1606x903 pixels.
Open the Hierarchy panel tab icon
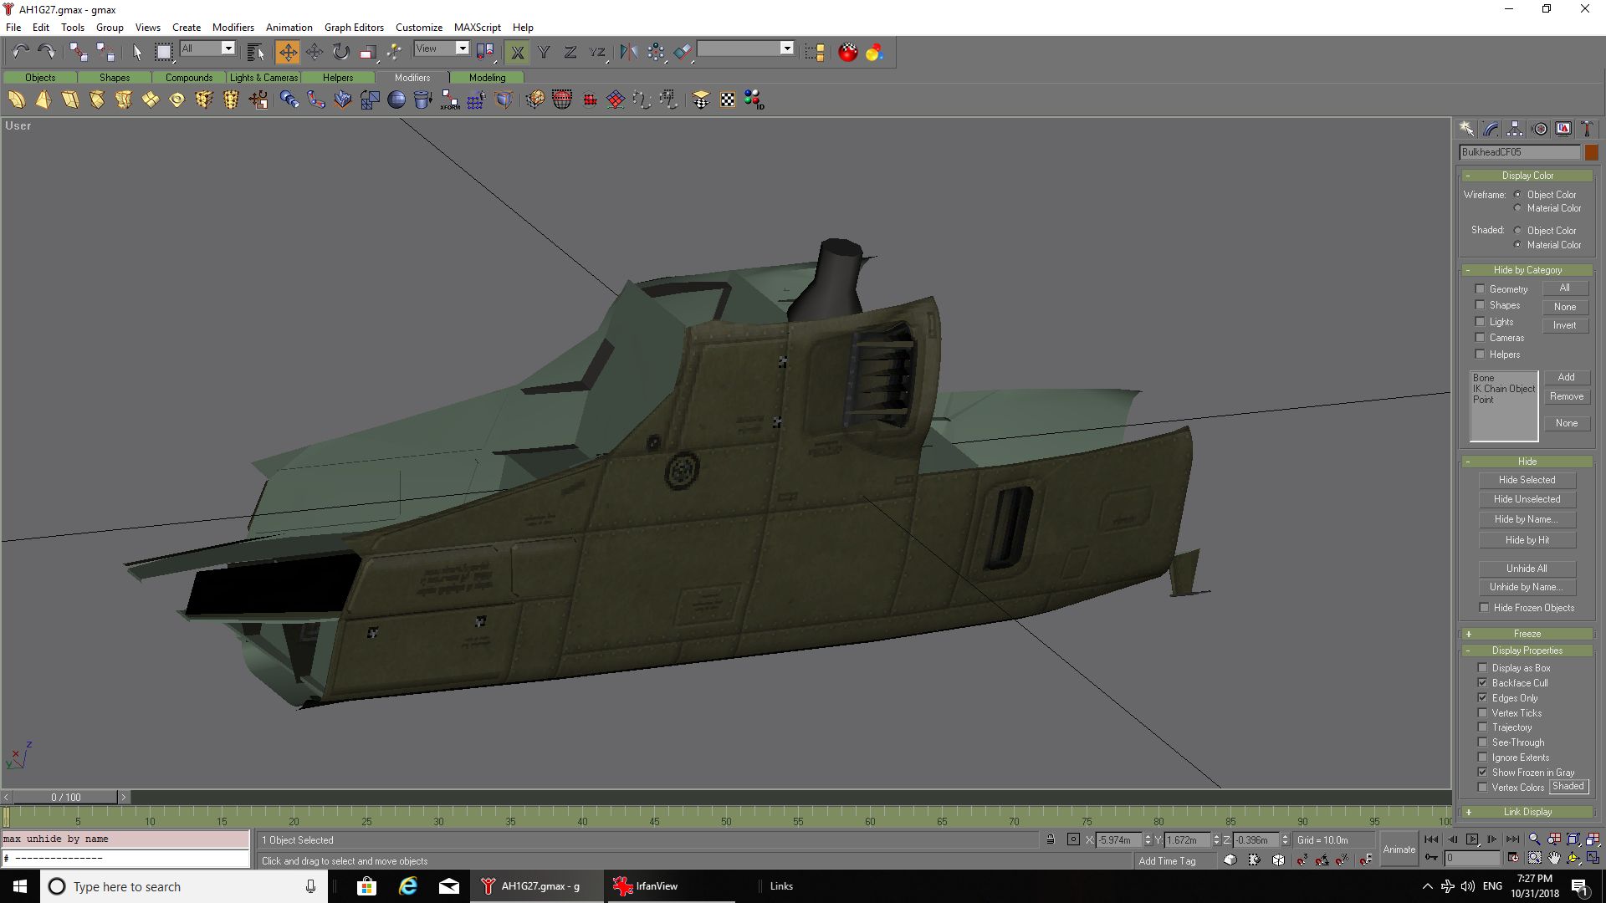point(1515,129)
